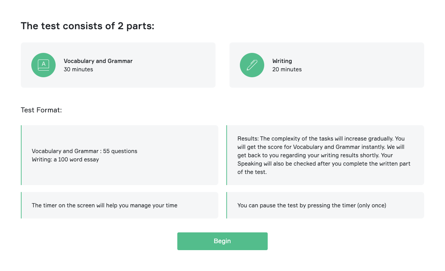Click the green accent bar beside the timer note
Screen dimensions: 445x271
(21, 205)
